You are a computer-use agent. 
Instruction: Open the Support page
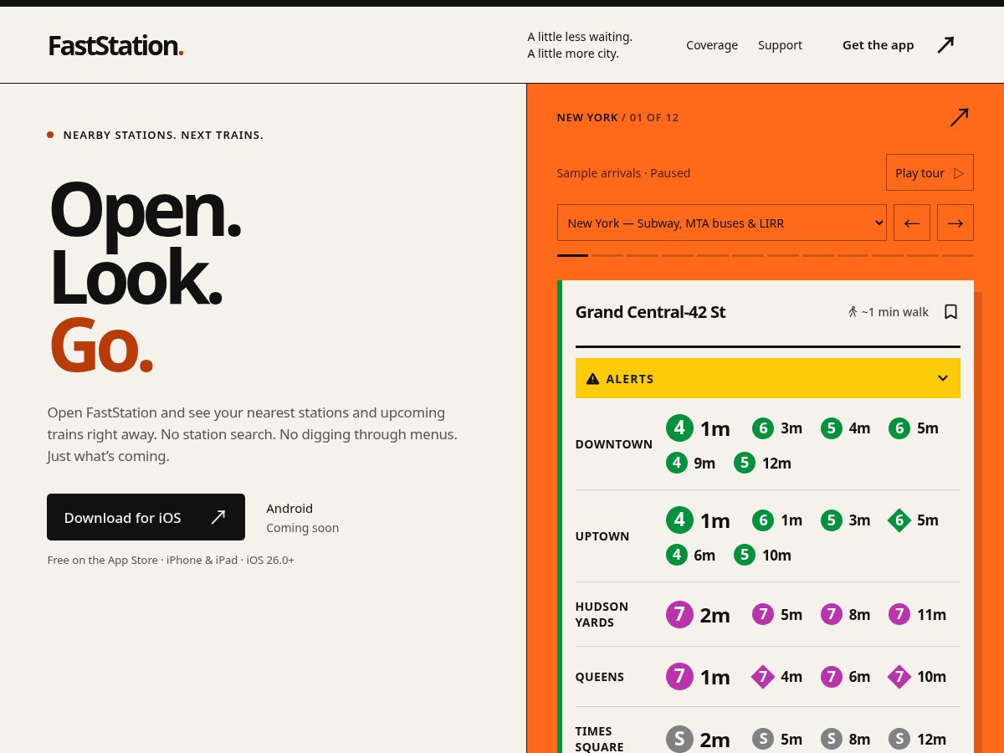click(x=780, y=45)
